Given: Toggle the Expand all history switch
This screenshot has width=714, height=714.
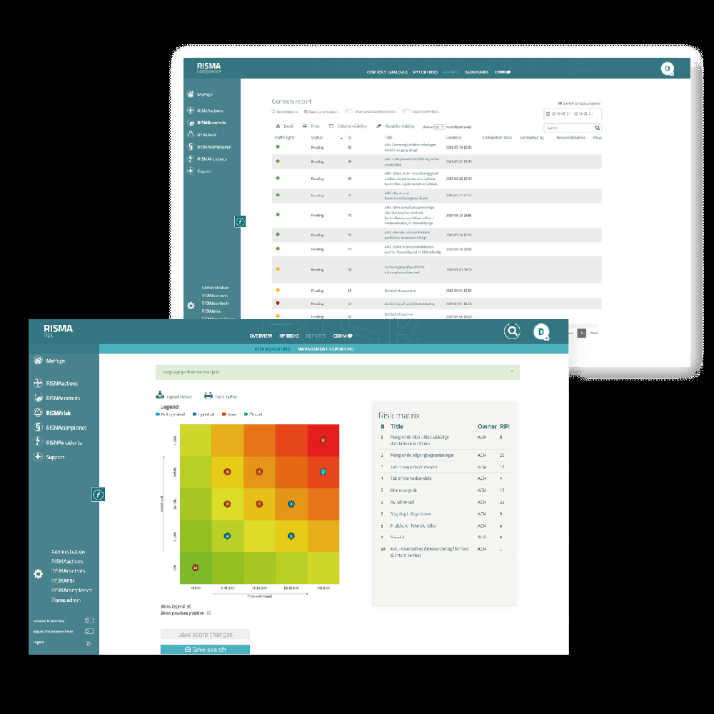Looking at the screenshot, I should [x=406, y=111].
